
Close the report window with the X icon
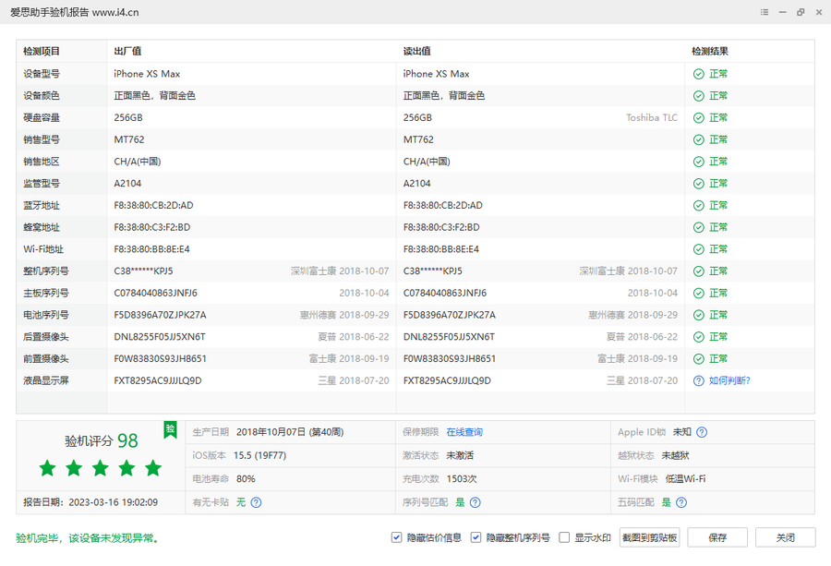point(819,12)
